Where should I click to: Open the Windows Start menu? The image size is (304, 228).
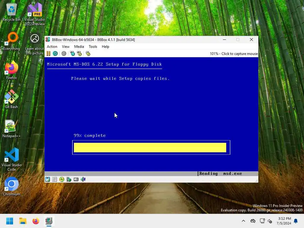coord(9,221)
